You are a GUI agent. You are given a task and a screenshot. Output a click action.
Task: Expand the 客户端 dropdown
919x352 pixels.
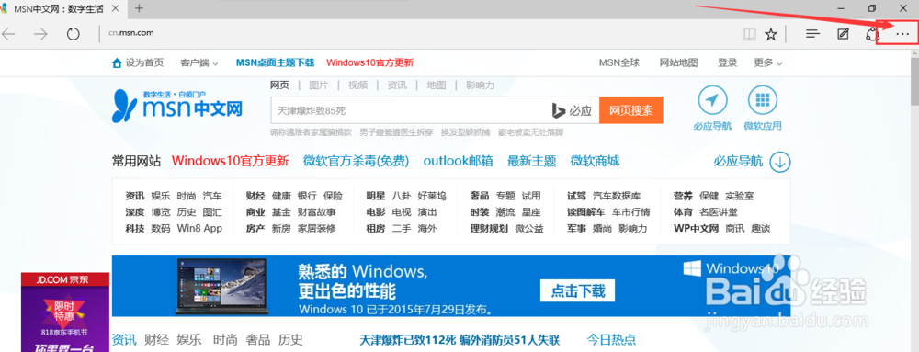(199, 62)
